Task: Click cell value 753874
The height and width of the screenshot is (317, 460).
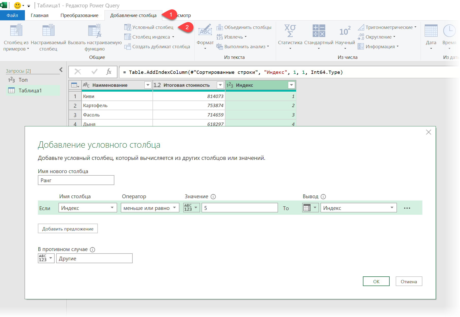Action: pyautogui.click(x=189, y=106)
